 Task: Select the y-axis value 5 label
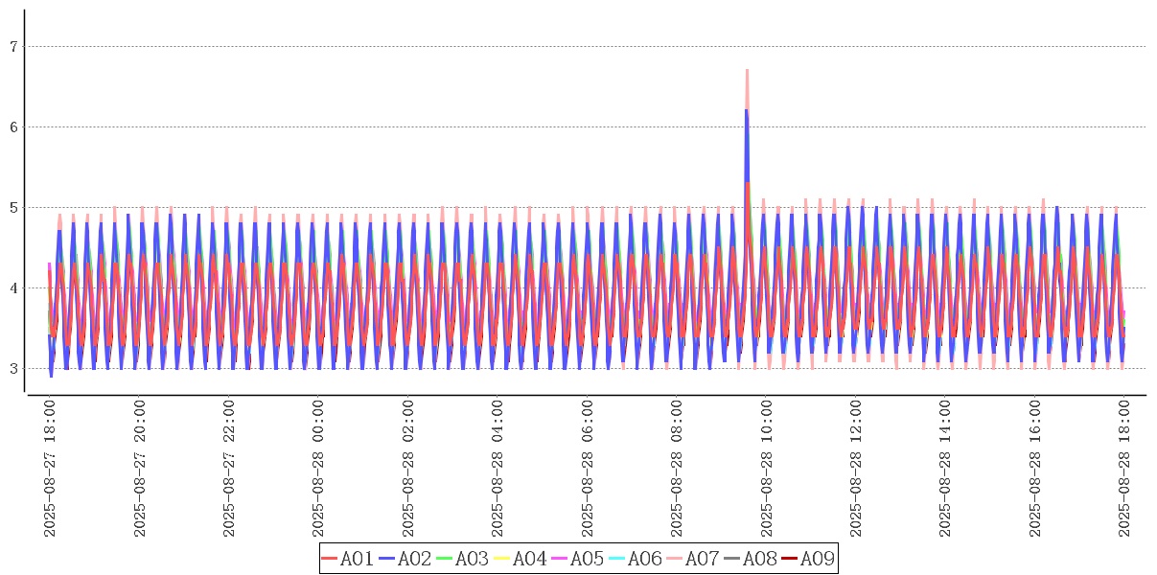(x=13, y=207)
